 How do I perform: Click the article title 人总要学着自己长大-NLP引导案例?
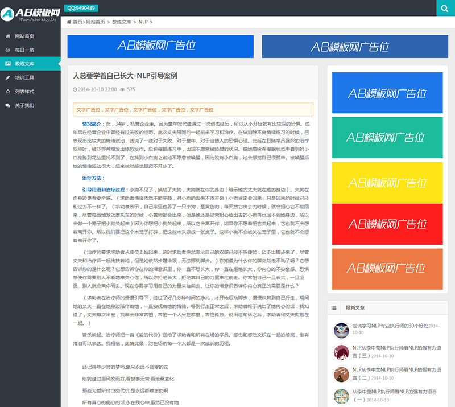pos(125,76)
